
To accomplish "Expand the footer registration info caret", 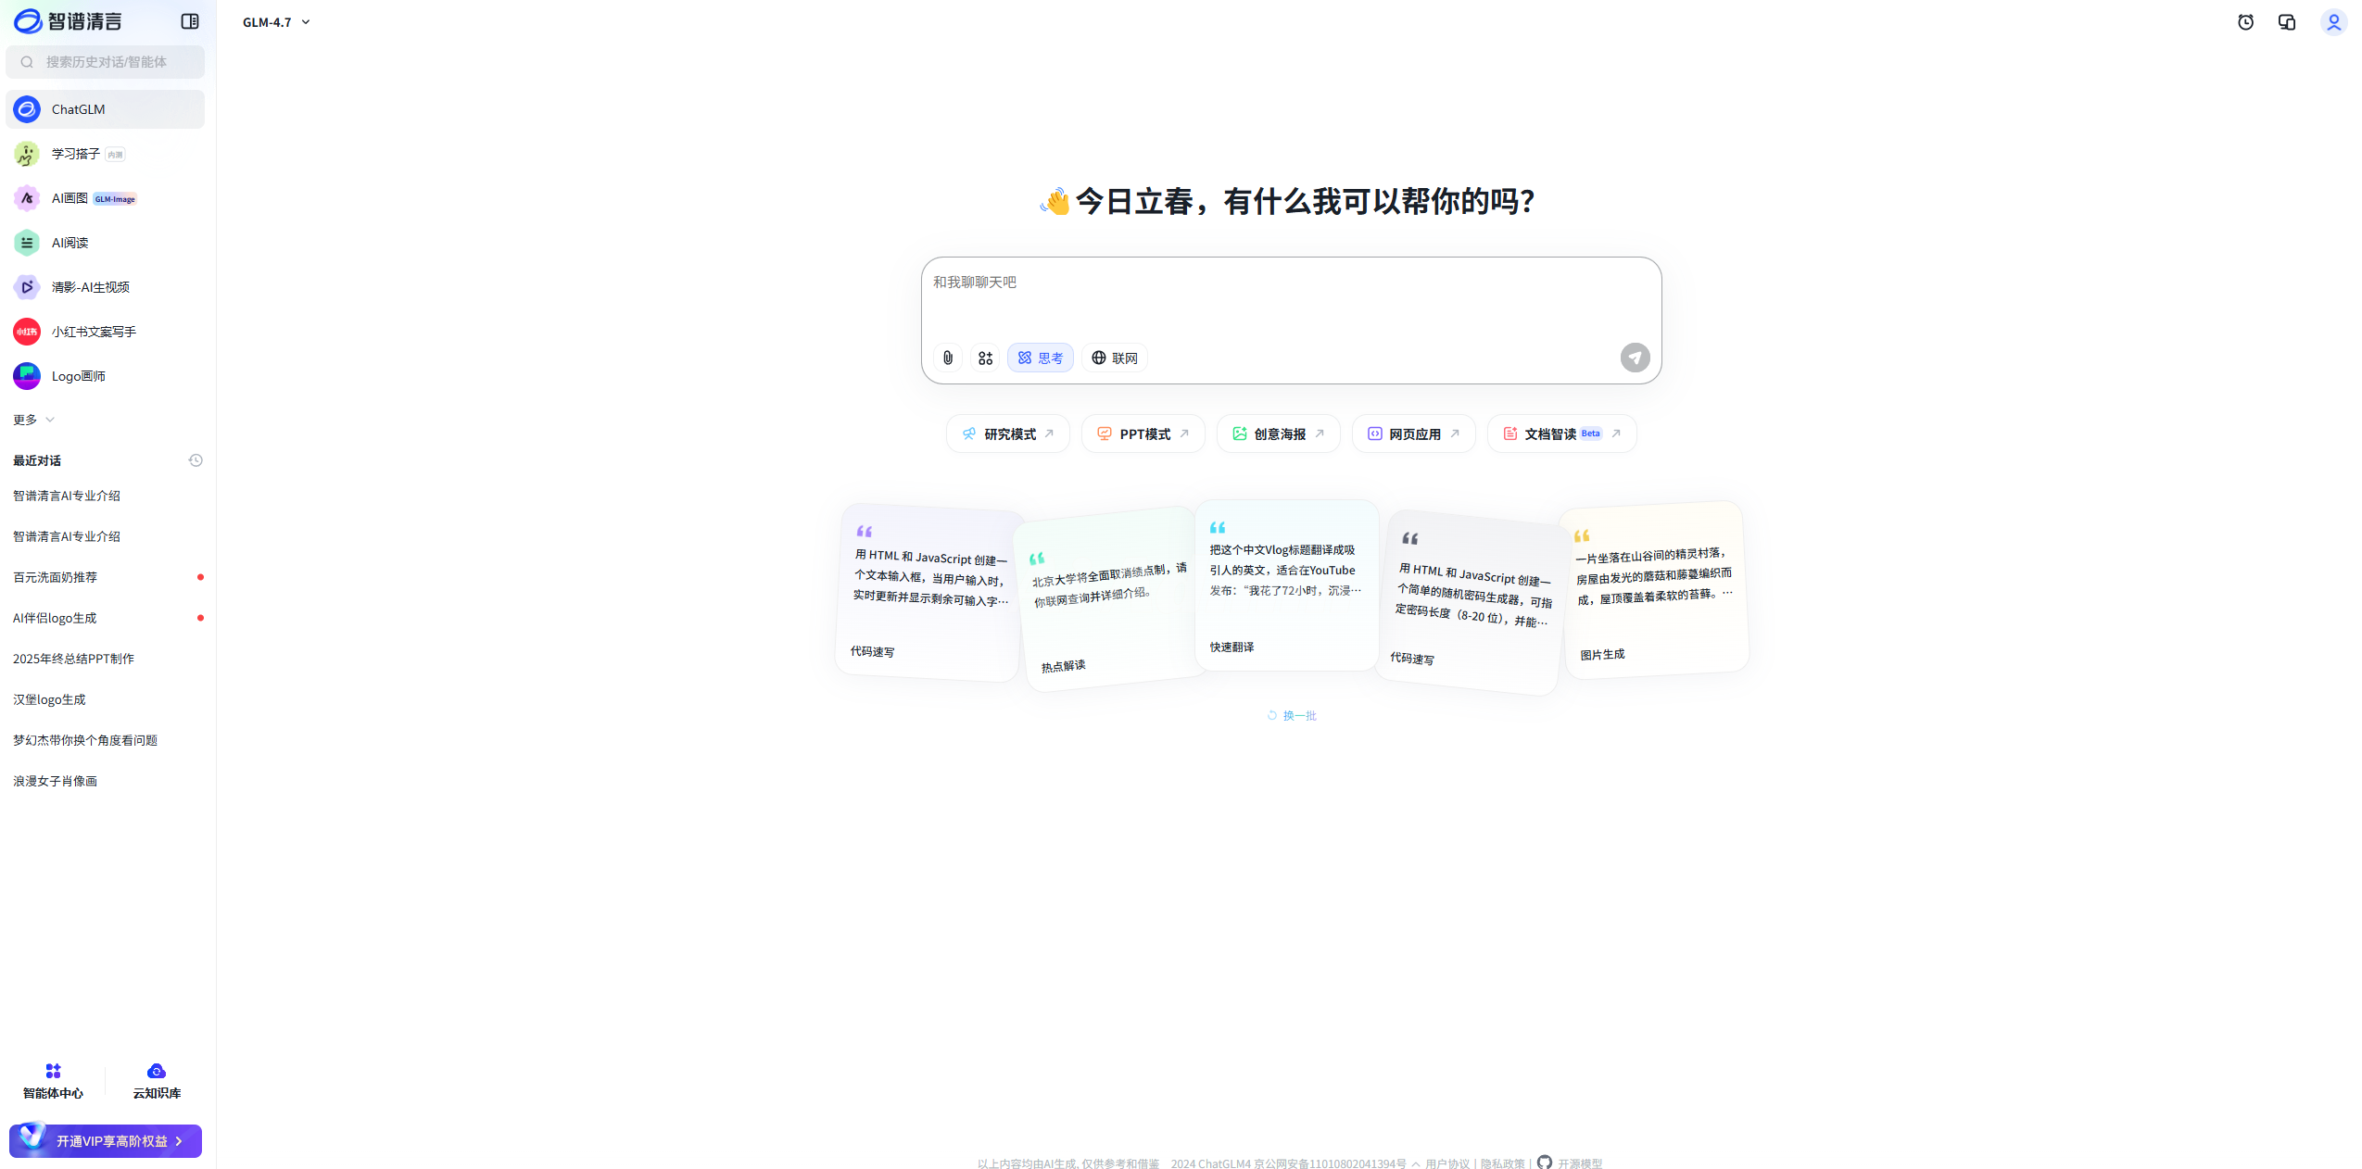I will pyautogui.click(x=1416, y=1163).
